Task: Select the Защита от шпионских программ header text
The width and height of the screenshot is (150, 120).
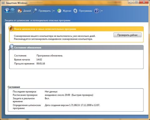Action: pos(37,20)
